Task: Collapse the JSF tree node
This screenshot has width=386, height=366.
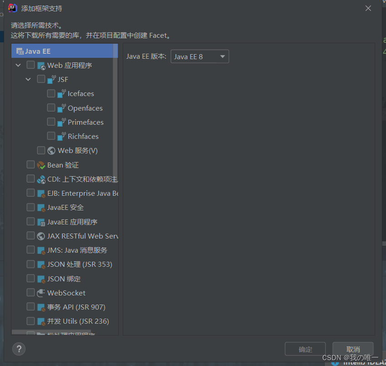Action: [28, 79]
